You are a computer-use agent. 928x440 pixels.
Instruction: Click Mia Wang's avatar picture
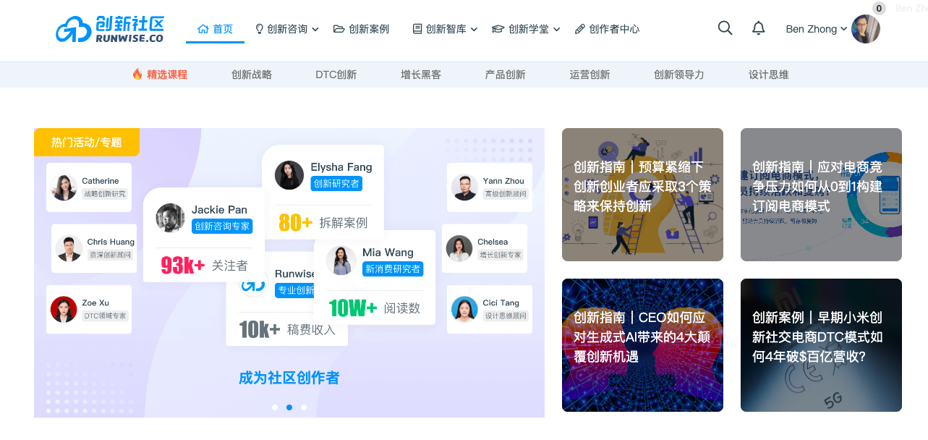coord(341,261)
